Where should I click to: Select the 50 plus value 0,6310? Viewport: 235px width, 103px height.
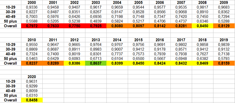(x=32, y=95)
